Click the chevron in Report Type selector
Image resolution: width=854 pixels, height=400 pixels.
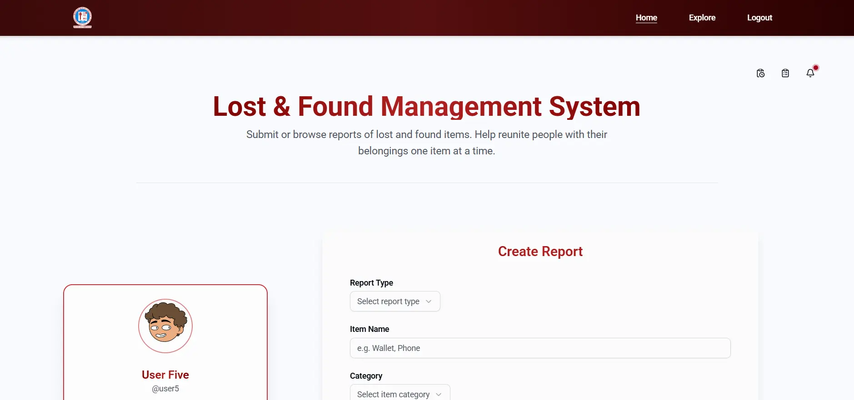pyautogui.click(x=429, y=301)
